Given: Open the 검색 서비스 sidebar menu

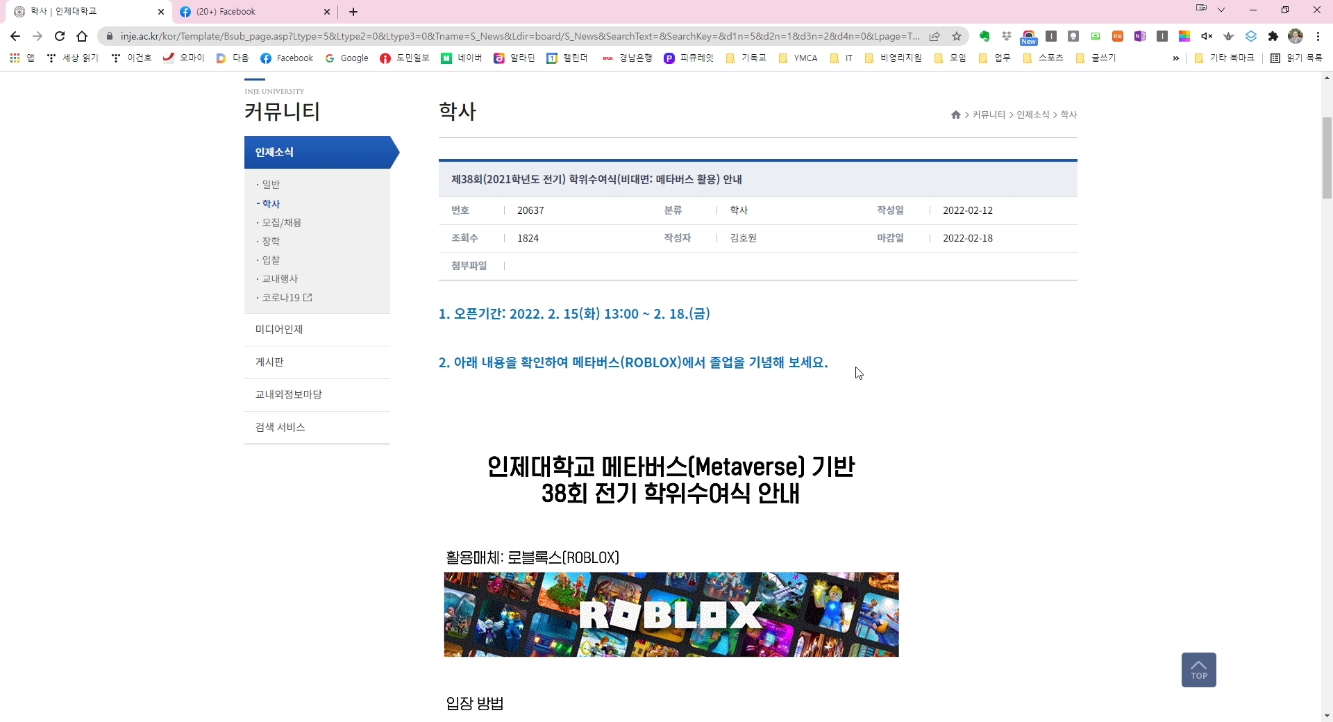Looking at the screenshot, I should pyautogui.click(x=317, y=428).
